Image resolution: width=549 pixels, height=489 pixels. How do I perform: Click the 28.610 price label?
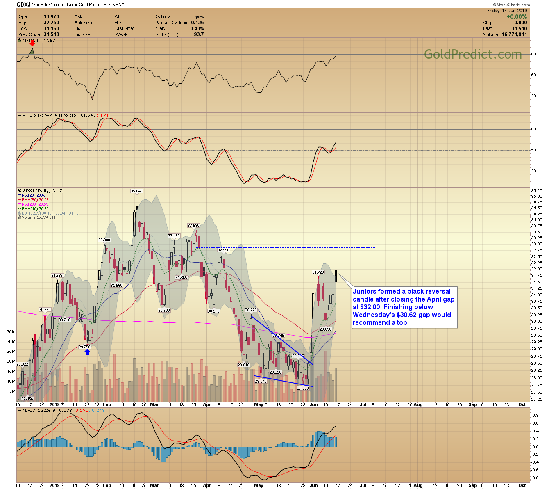(x=243, y=365)
